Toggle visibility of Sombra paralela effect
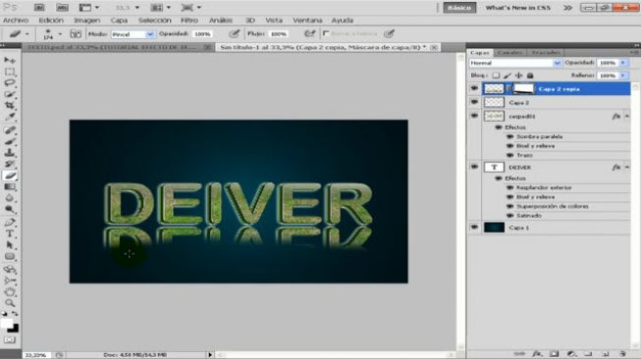The height and width of the screenshot is (359, 641). pos(509,136)
